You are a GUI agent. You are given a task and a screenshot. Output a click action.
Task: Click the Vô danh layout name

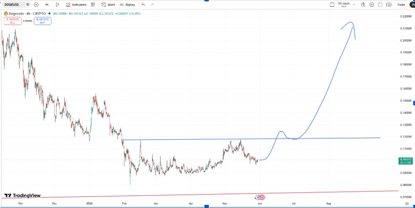pyautogui.click(x=344, y=4)
